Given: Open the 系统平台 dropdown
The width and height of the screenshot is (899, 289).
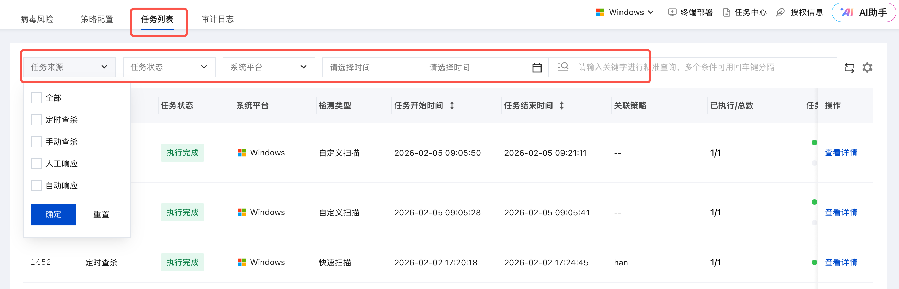Looking at the screenshot, I should click(269, 67).
